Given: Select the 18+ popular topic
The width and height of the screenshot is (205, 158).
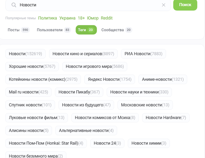Looking at the screenshot, I should click(x=81, y=18).
